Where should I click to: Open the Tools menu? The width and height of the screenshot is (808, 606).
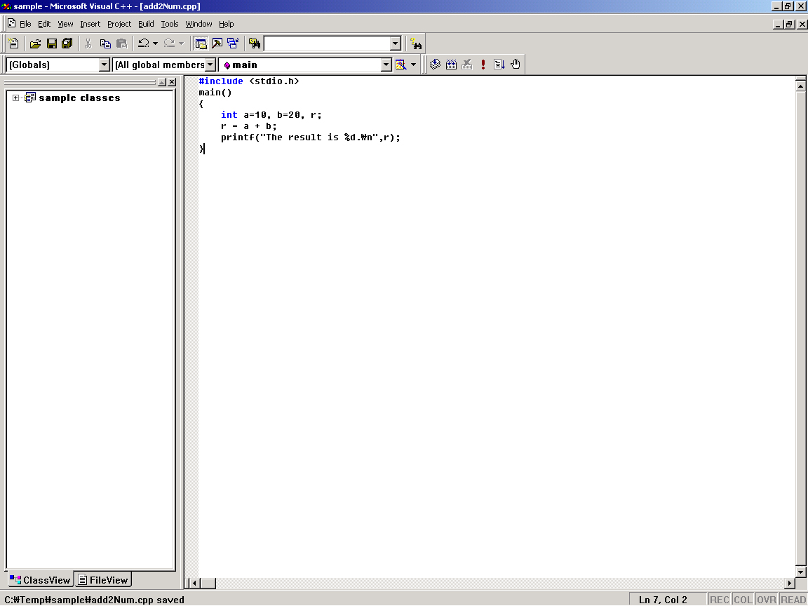[170, 24]
